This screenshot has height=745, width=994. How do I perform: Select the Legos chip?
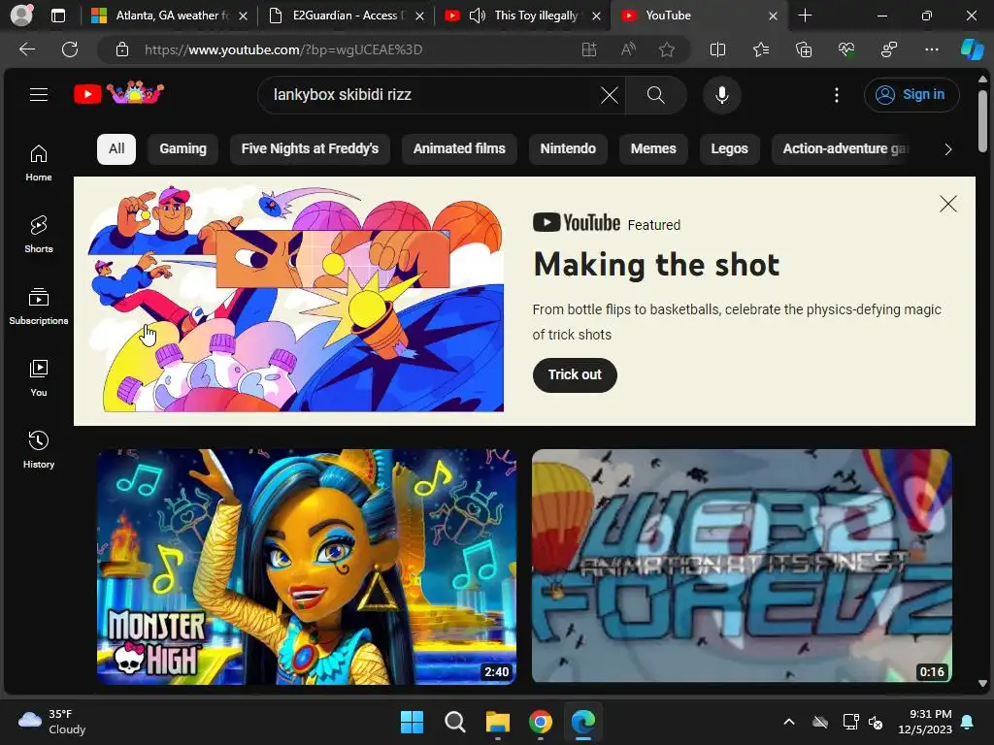click(x=730, y=148)
